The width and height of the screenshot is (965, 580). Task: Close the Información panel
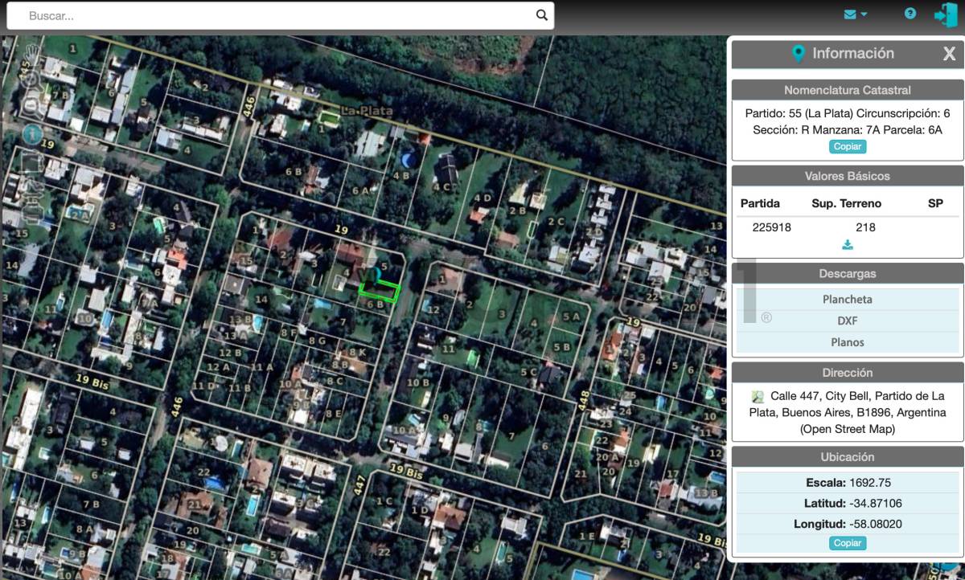[949, 54]
